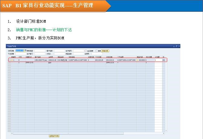Click the 生成生产计划 button
203x139 pixels.
tap(54, 136)
